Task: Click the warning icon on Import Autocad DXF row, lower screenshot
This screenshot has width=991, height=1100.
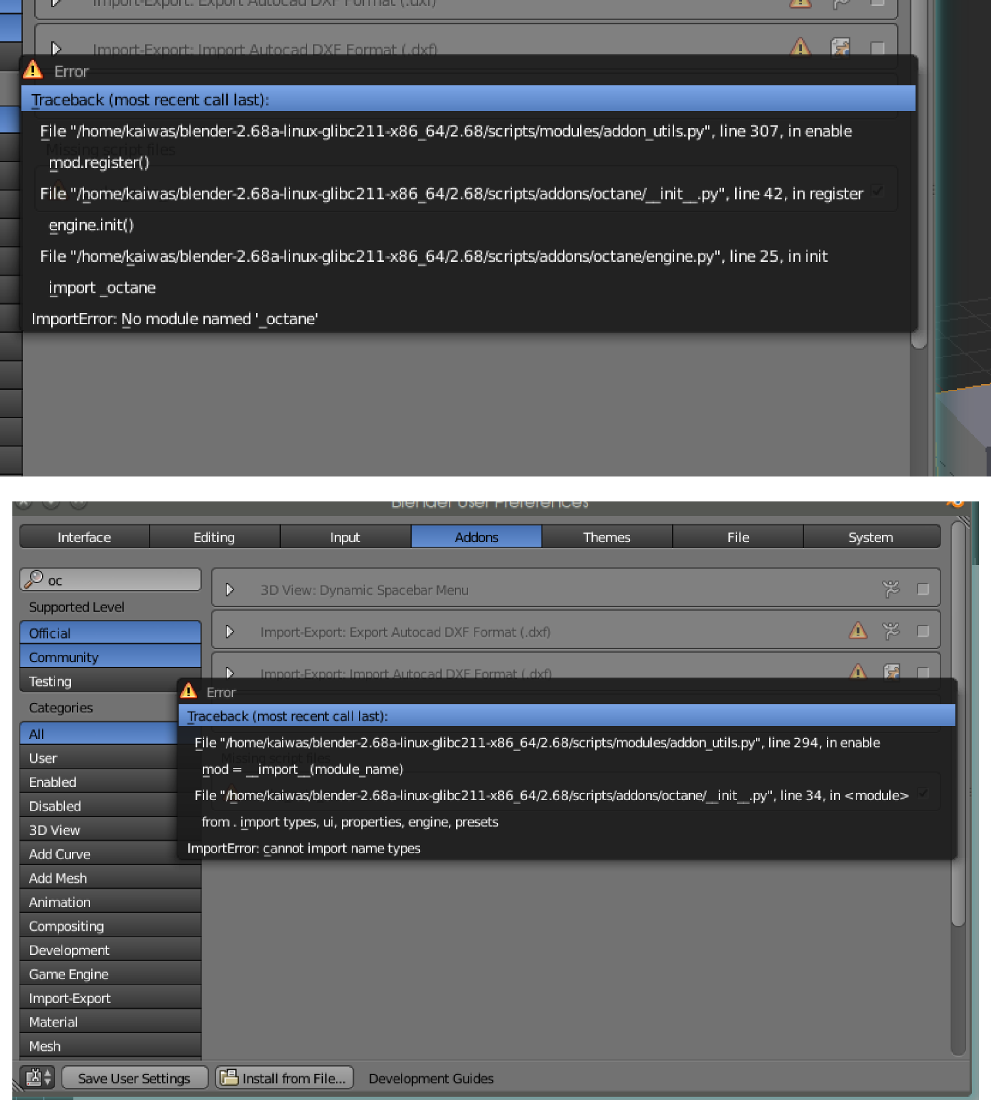Action: coord(858,671)
